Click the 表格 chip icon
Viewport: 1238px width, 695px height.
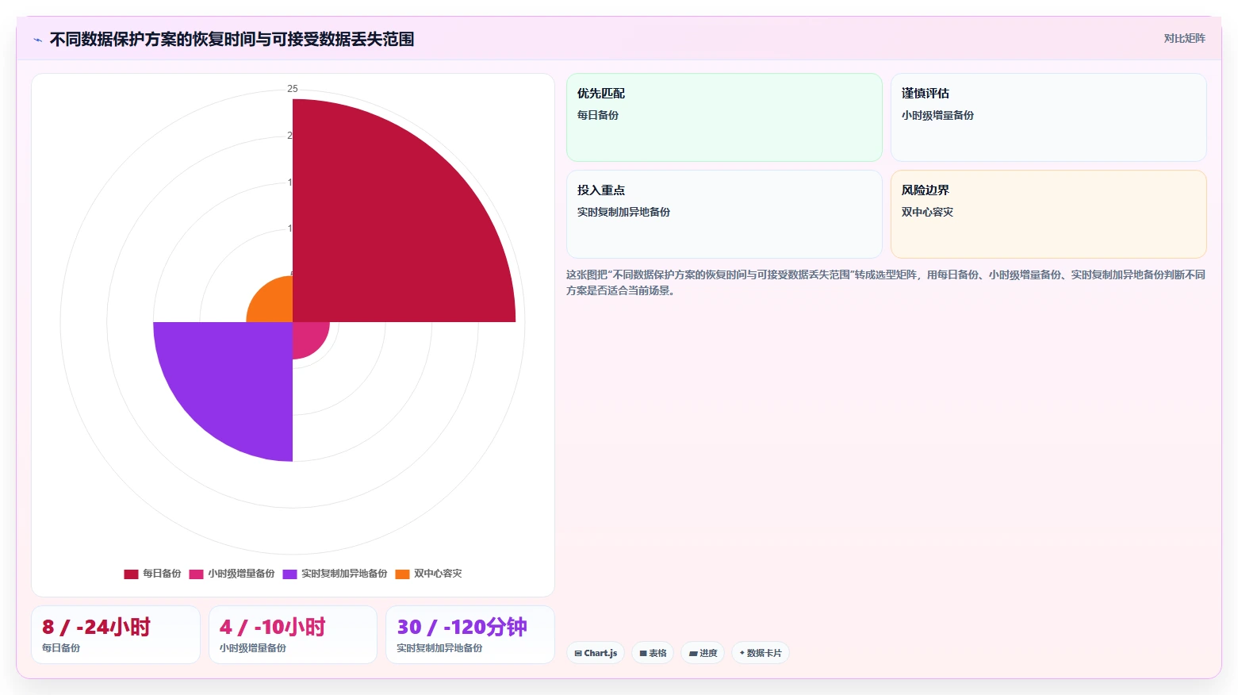[643, 654]
